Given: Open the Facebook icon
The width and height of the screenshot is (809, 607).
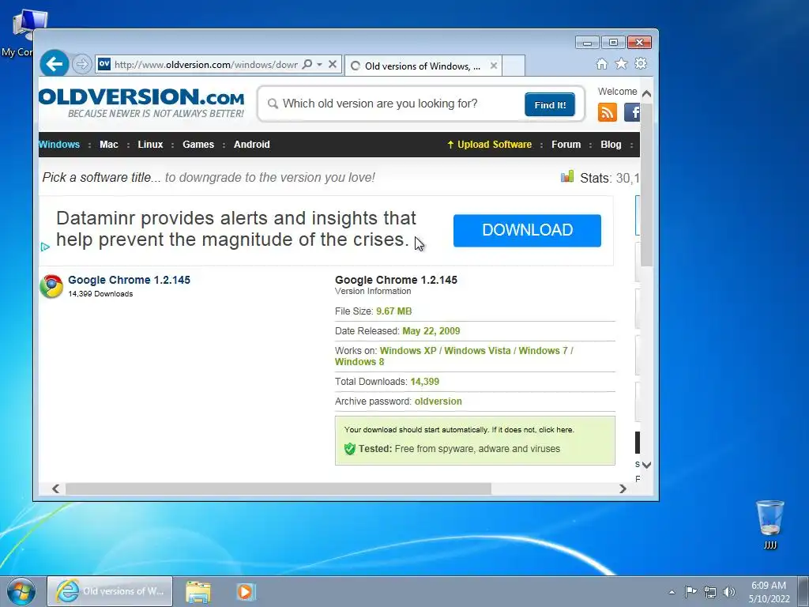Looking at the screenshot, I should point(632,112).
